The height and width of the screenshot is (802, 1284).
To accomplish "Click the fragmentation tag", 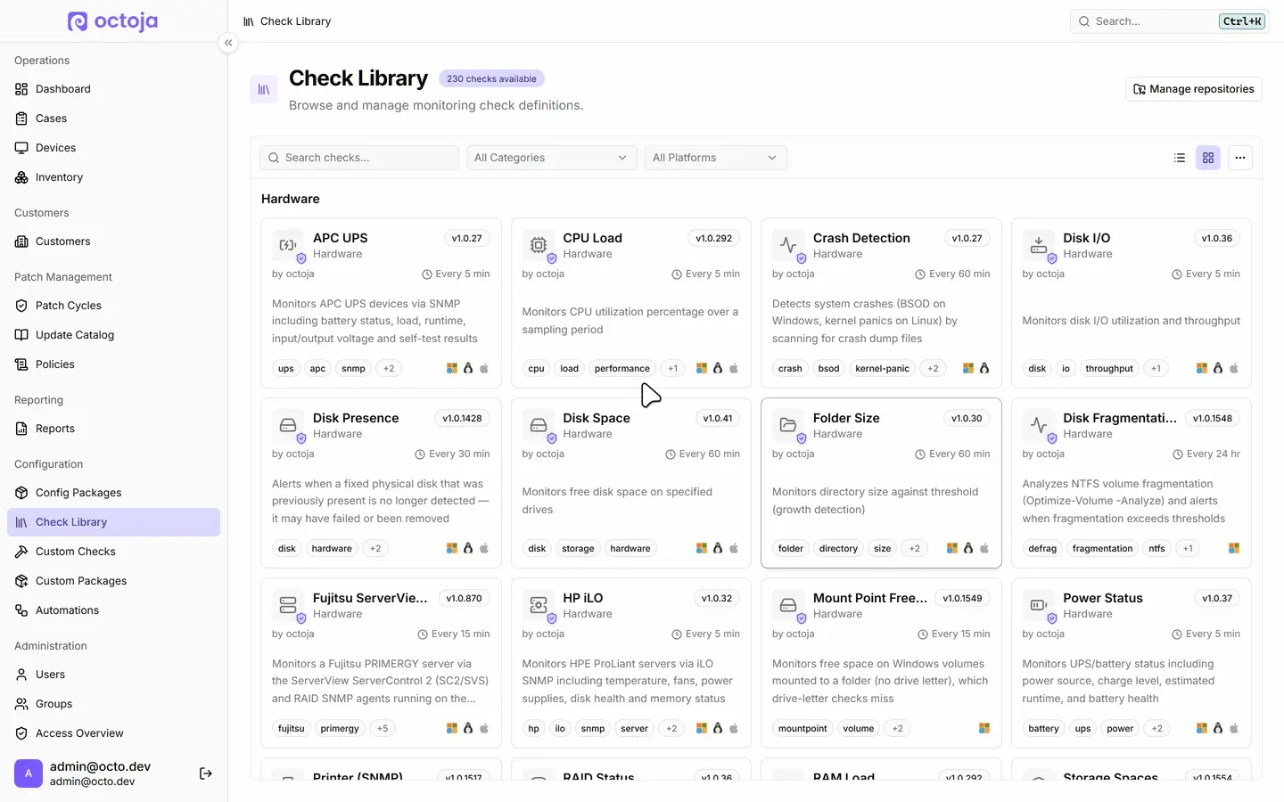I will [1103, 548].
